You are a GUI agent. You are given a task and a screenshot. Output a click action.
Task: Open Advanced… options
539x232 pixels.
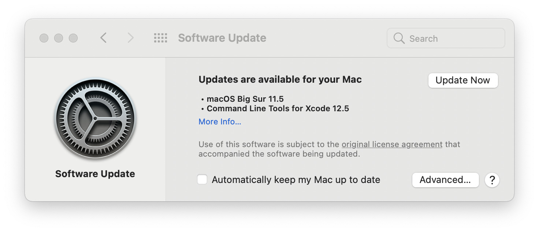pyautogui.click(x=445, y=180)
